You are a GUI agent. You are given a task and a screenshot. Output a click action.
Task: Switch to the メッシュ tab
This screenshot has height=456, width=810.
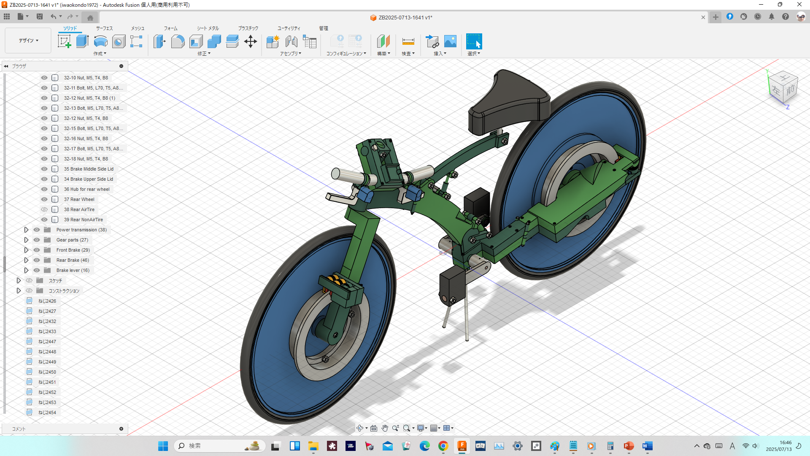tap(138, 28)
